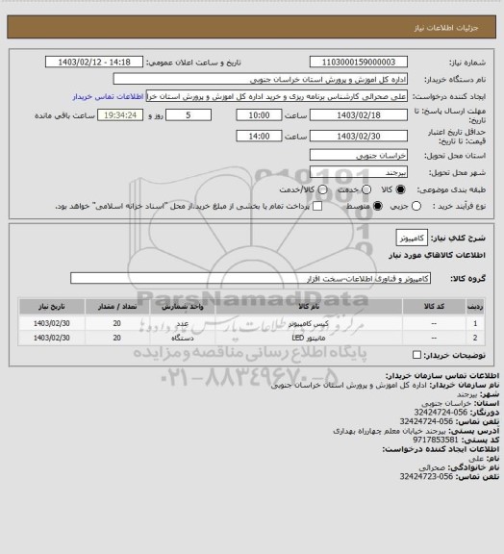
Task: Select the جزیی purchase type radio
Action: [x=416, y=206]
